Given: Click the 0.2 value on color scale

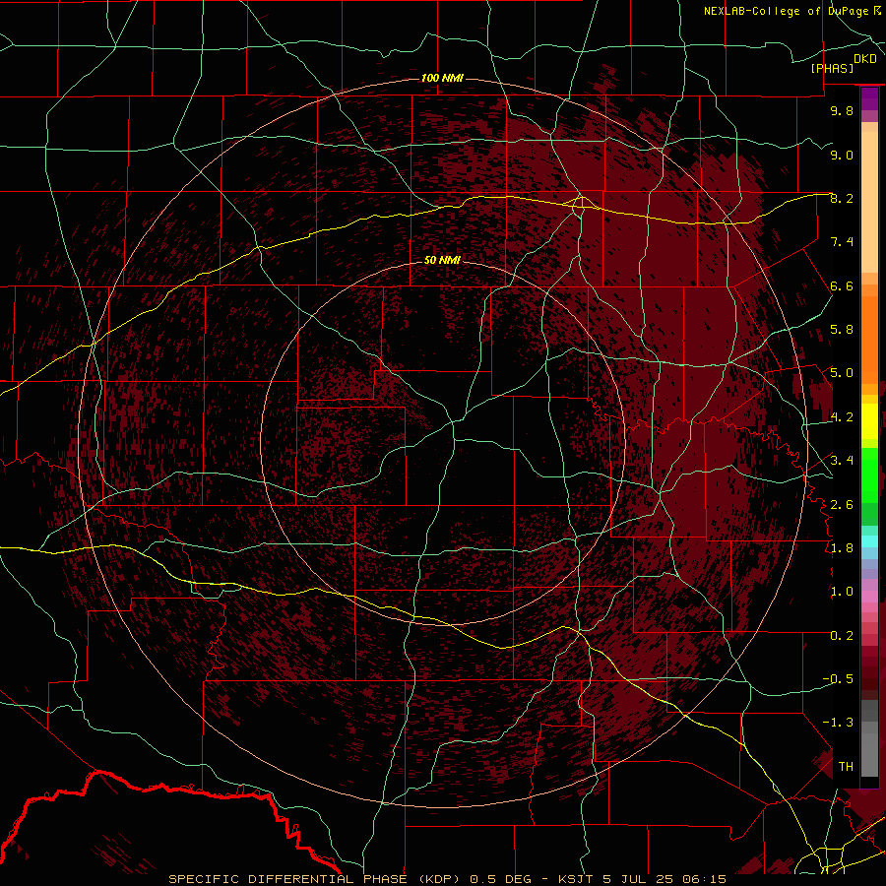Looking at the screenshot, I should click(842, 635).
